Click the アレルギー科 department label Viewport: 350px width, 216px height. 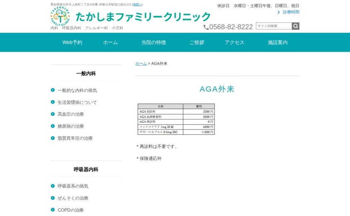tap(97, 28)
